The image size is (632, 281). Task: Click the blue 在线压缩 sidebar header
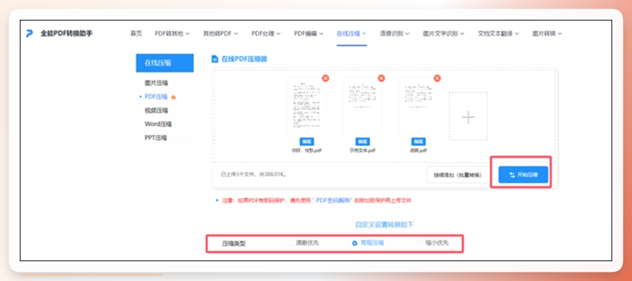click(x=165, y=63)
